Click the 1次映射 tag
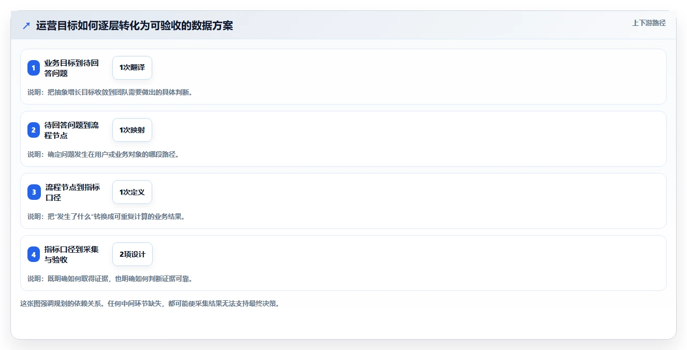Viewport: 687px width, 350px height. coord(132,130)
